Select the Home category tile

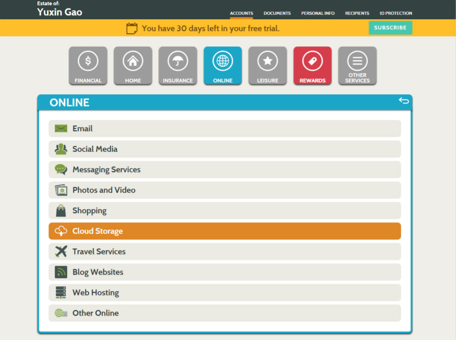tap(133, 65)
